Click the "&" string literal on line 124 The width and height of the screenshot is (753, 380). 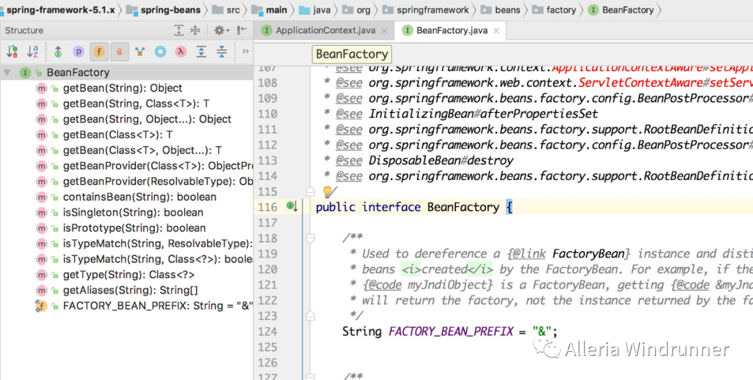pos(542,331)
